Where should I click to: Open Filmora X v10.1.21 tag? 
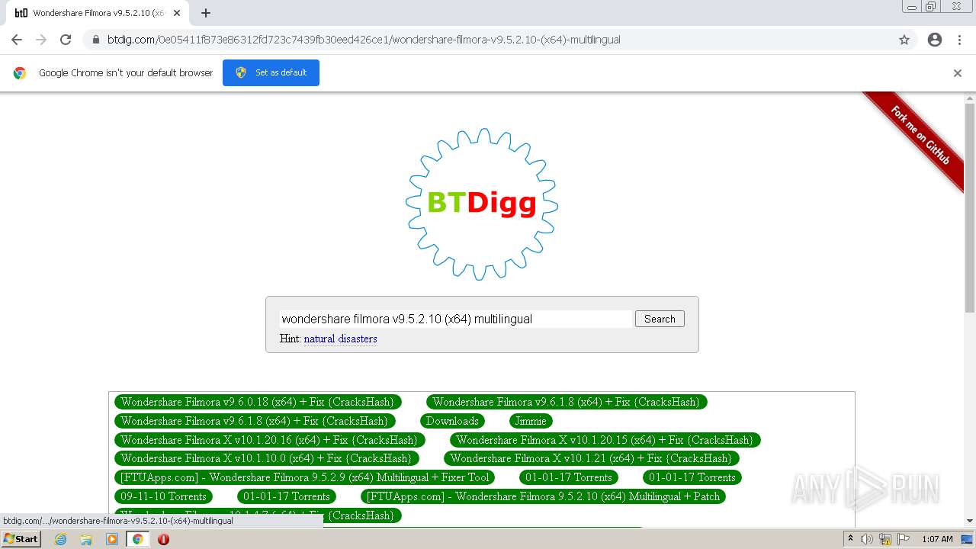591,458
